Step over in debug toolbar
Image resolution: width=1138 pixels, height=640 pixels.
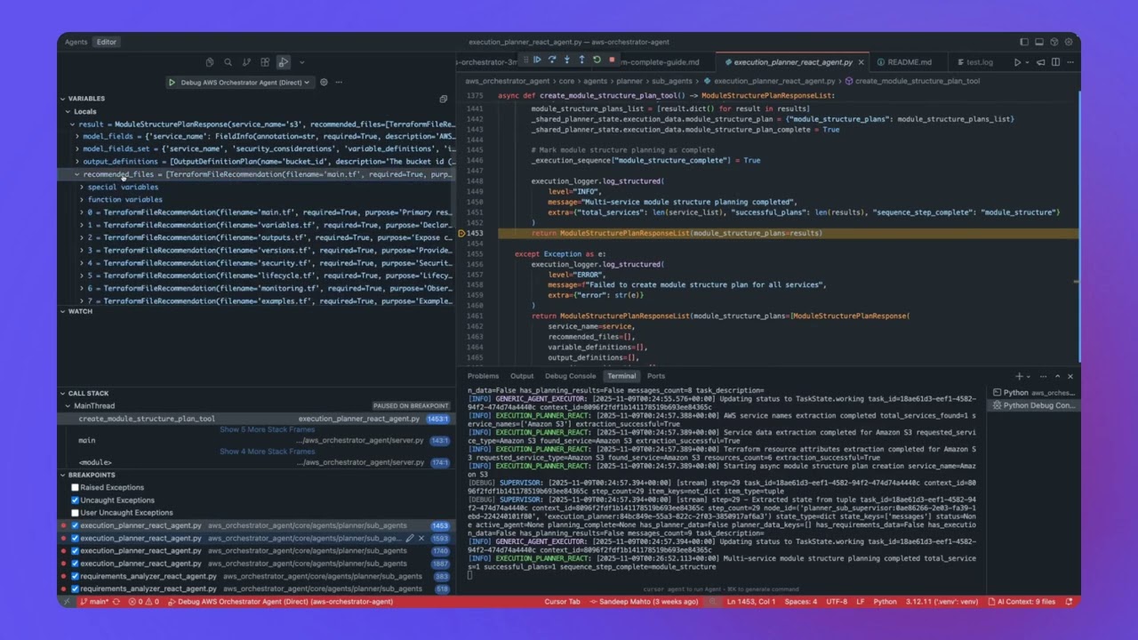tap(551, 60)
